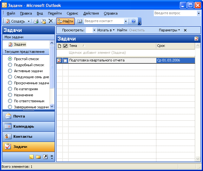Click the Contacts card icon in navigation

point(8,136)
